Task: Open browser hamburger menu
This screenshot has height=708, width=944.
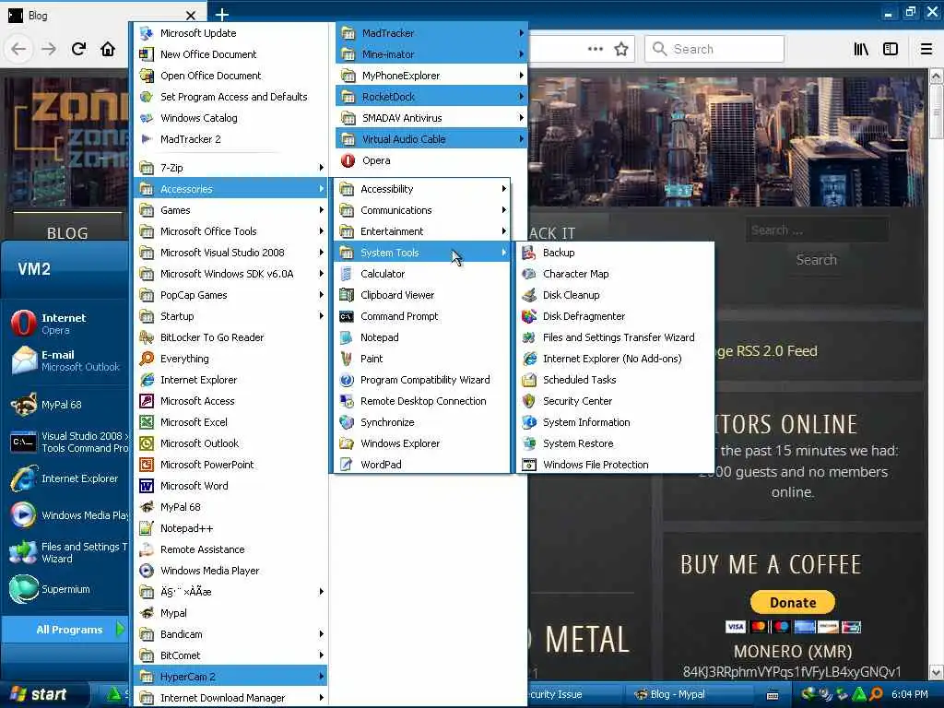Action: (x=926, y=49)
